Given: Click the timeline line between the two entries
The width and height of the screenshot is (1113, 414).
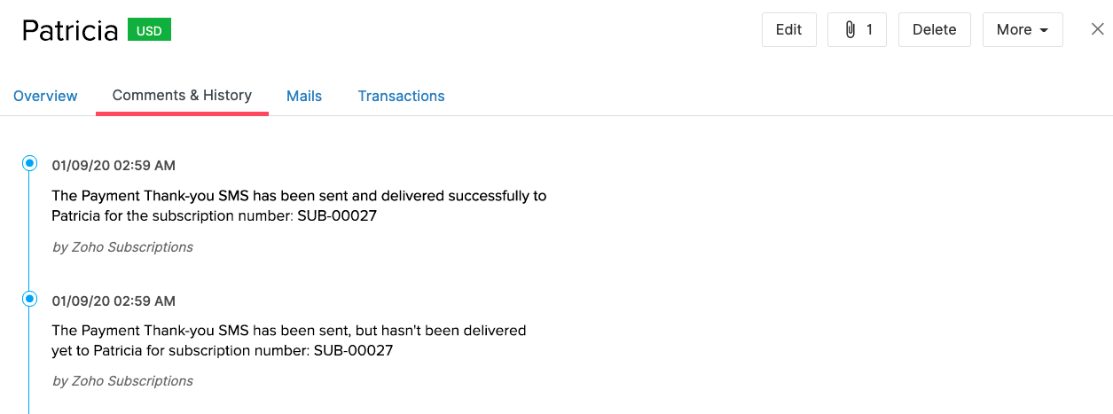Looking at the screenshot, I should click(x=29, y=232).
